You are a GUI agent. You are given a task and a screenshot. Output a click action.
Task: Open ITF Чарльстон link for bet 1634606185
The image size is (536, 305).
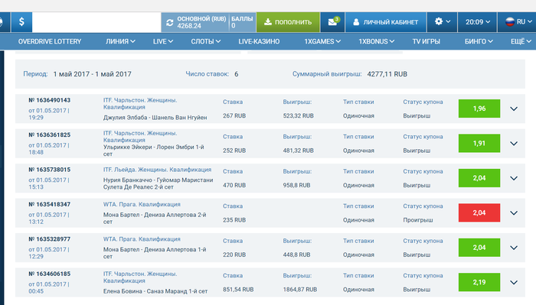pyautogui.click(x=140, y=277)
